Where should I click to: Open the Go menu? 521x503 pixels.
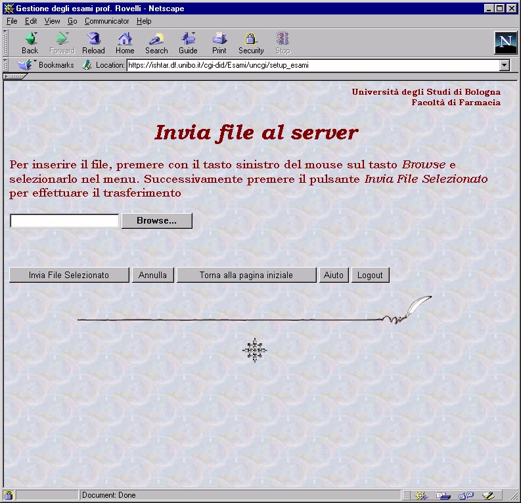click(x=72, y=21)
